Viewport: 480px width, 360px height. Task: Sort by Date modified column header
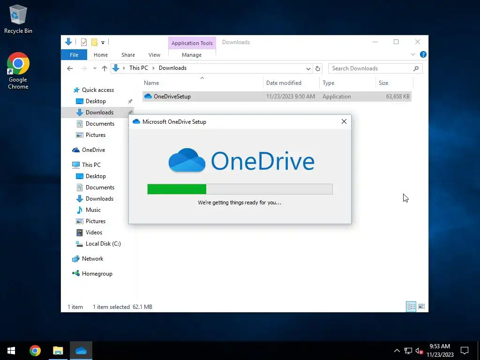291,83
